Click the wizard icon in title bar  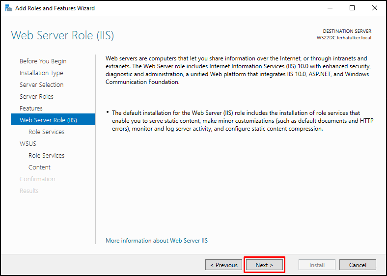coord(9,8)
